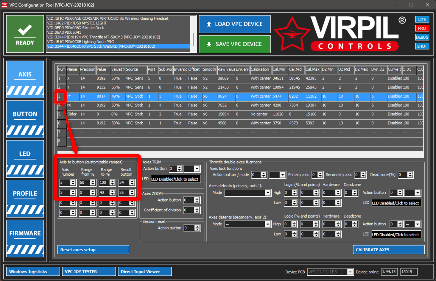Expand the Device PCB dropdown
The image size is (436, 281).
point(350,272)
